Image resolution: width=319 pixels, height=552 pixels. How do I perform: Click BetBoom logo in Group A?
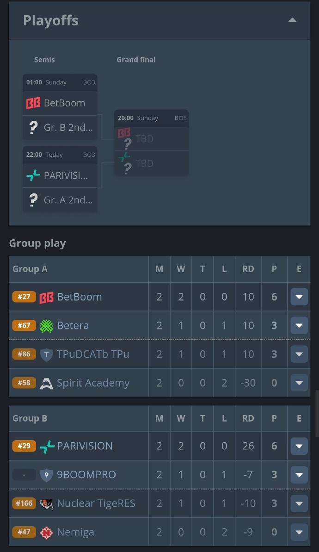[x=47, y=297]
